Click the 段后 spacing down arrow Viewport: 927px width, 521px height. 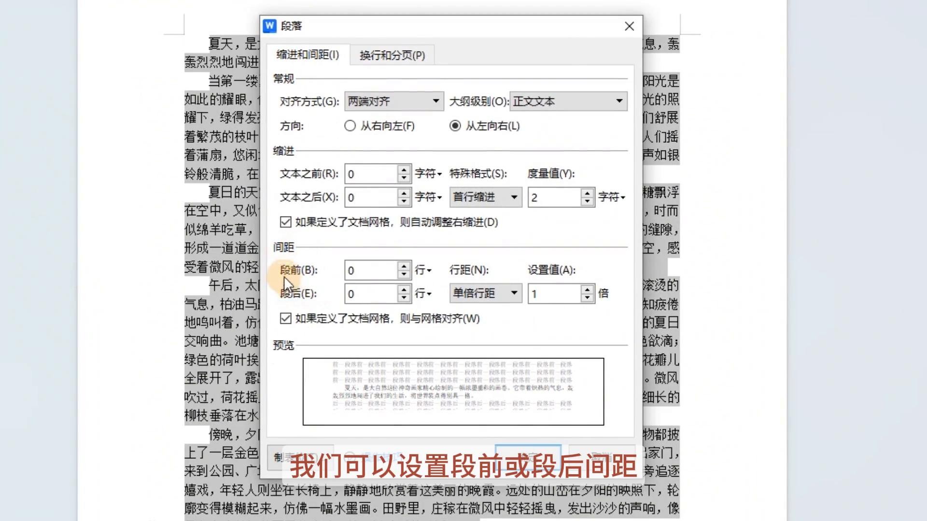404,298
